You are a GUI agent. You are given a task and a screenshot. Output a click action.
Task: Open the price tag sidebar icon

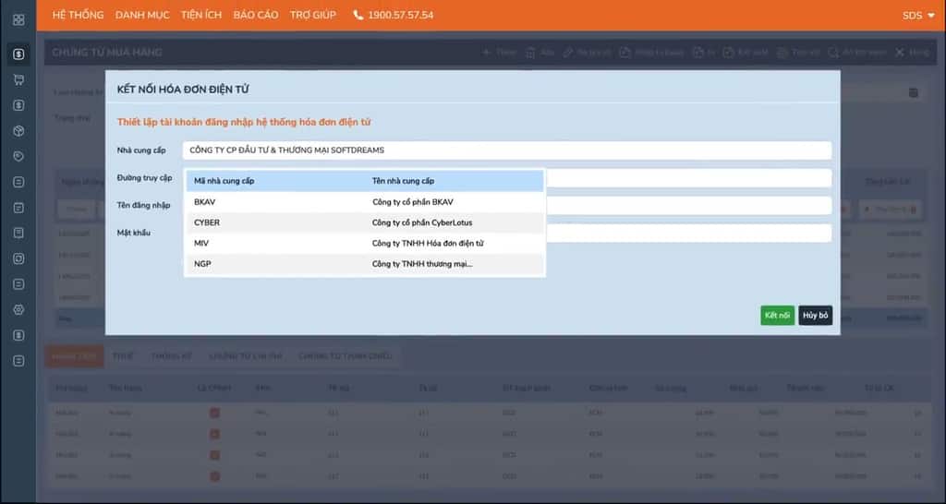(x=18, y=157)
